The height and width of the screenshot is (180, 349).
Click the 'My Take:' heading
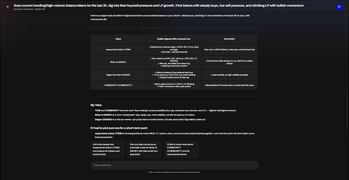pos(96,105)
